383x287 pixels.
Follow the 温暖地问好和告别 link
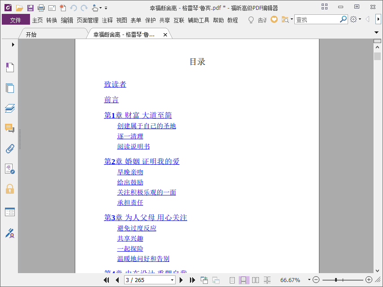143,258
